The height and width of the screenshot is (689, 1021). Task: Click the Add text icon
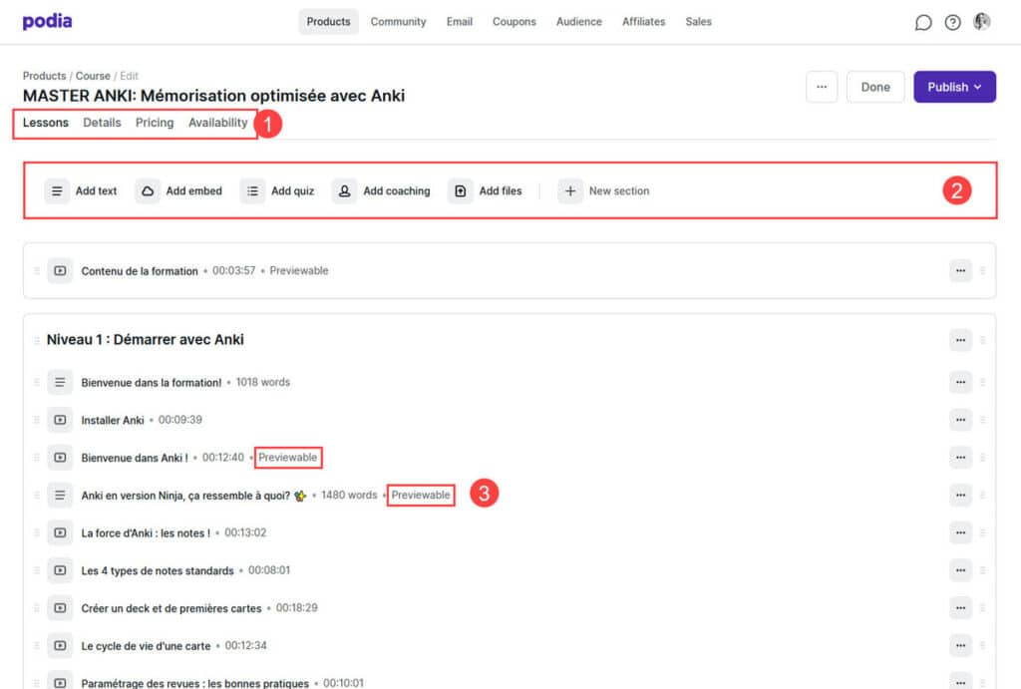(x=57, y=190)
